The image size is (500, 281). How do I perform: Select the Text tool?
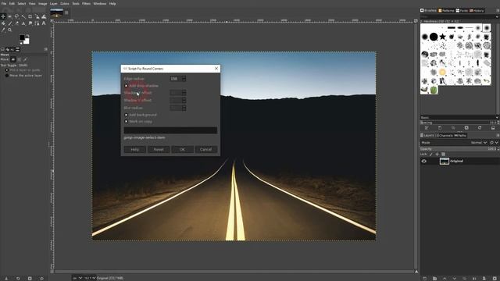[x=44, y=23]
